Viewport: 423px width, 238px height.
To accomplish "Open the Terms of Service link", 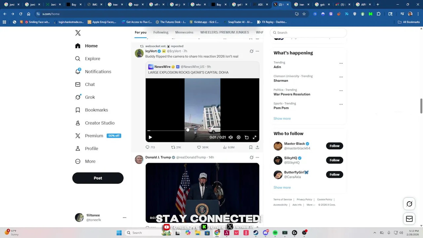I will [x=283, y=200].
